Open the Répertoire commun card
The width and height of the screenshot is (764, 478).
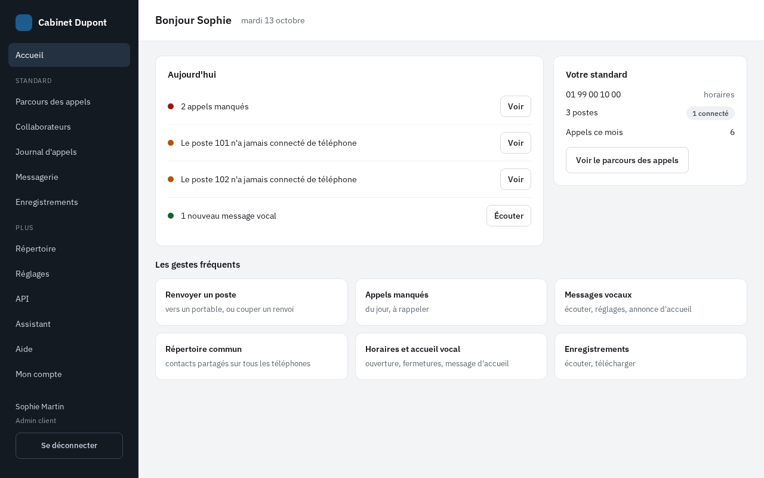251,356
